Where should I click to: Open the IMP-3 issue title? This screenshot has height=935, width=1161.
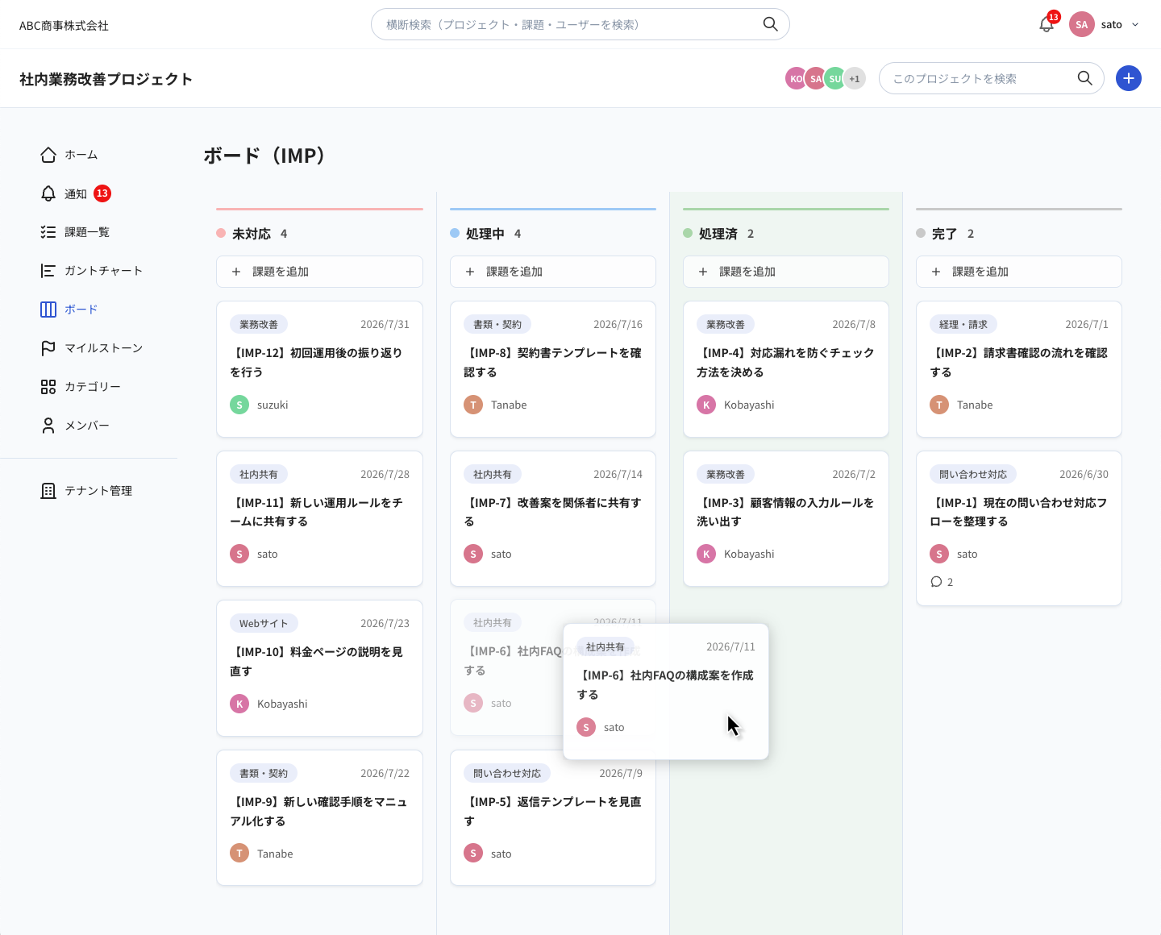pos(786,512)
